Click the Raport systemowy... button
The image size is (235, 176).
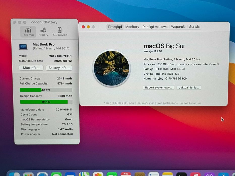(x=158, y=87)
